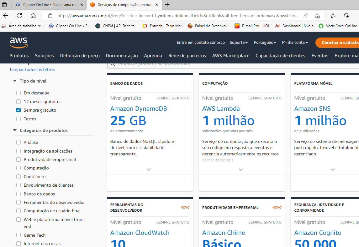The height and width of the screenshot is (247, 359).
Task: Enable Produtividade empresarial category filter
Action: coord(18,159)
